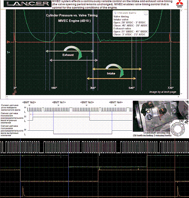Click the 'Valve timing' line in the note
189x198 pixels.
pyautogui.click(x=121, y=17)
